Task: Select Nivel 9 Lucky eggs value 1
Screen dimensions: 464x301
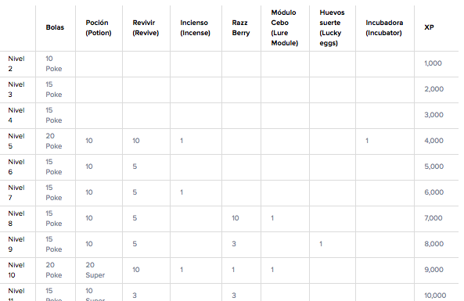Action: point(321,244)
